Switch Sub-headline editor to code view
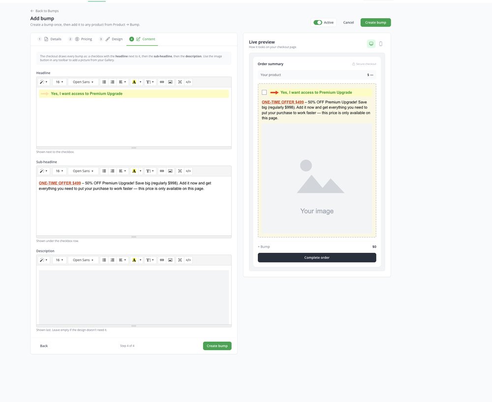 tap(188, 171)
